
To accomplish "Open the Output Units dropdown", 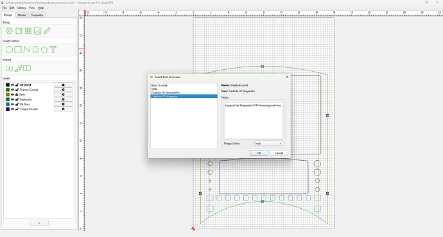I will pos(268,143).
